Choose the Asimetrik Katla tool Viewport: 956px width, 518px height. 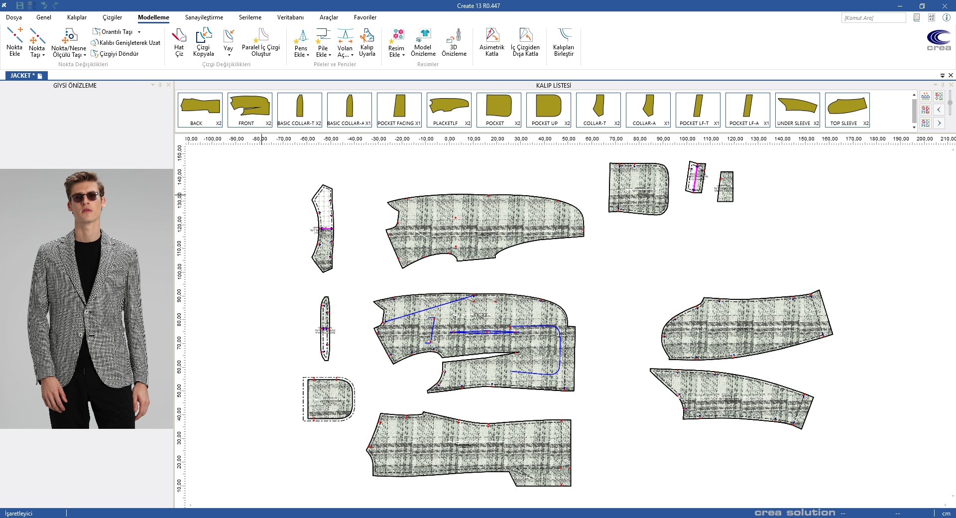[x=491, y=42]
